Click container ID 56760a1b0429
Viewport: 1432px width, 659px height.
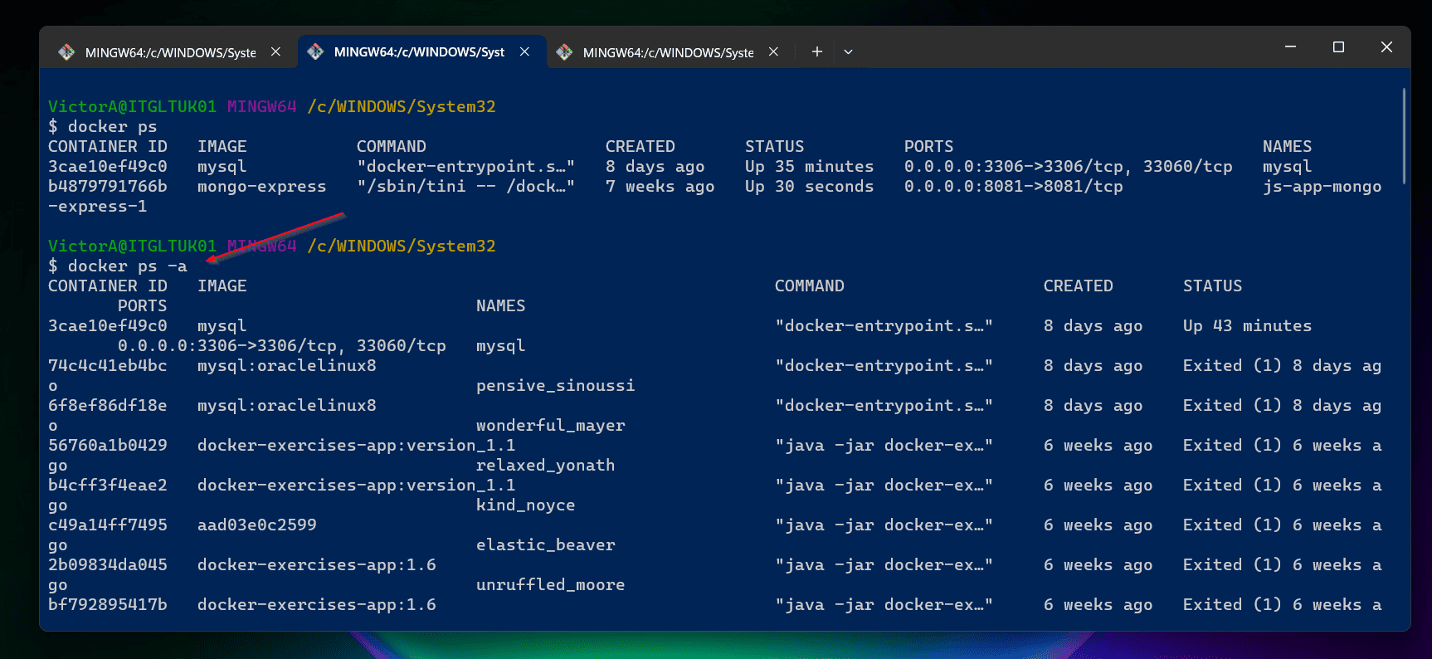[x=108, y=446]
